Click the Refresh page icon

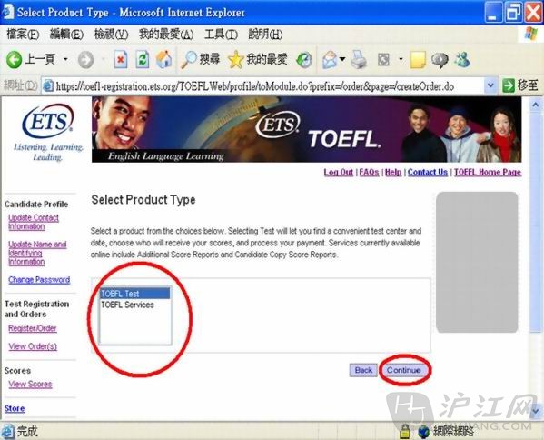tap(143, 60)
